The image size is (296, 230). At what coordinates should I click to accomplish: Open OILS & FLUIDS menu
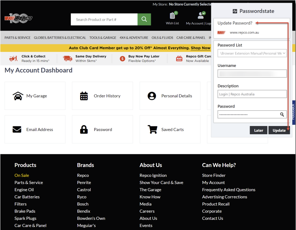(162, 37)
